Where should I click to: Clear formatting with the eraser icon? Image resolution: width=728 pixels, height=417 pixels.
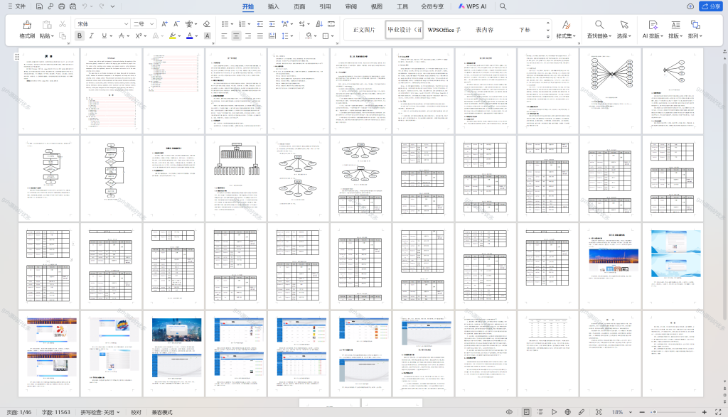207,24
